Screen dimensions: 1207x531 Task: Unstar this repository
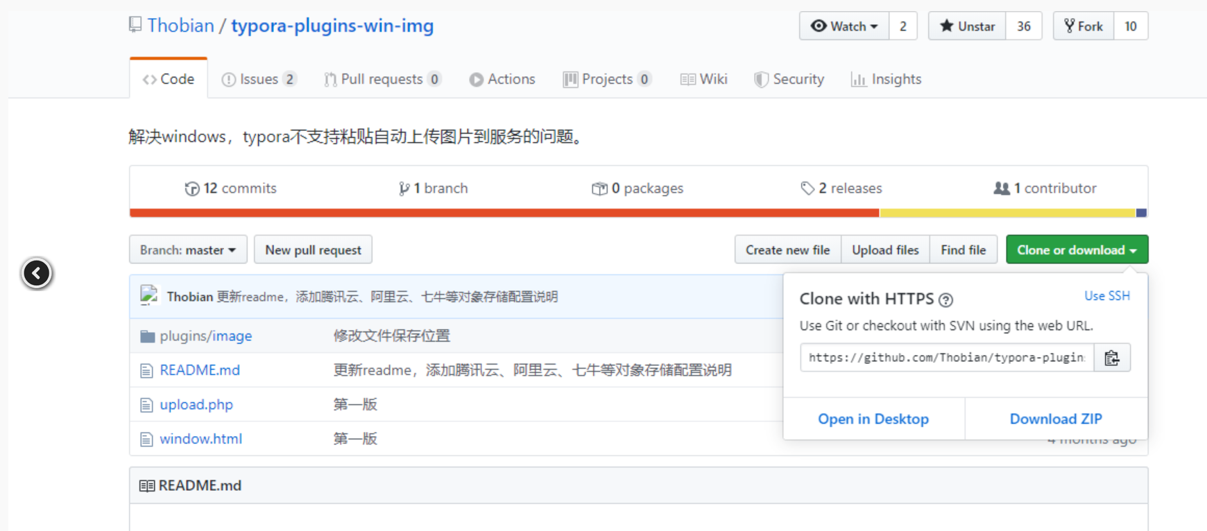(x=967, y=26)
